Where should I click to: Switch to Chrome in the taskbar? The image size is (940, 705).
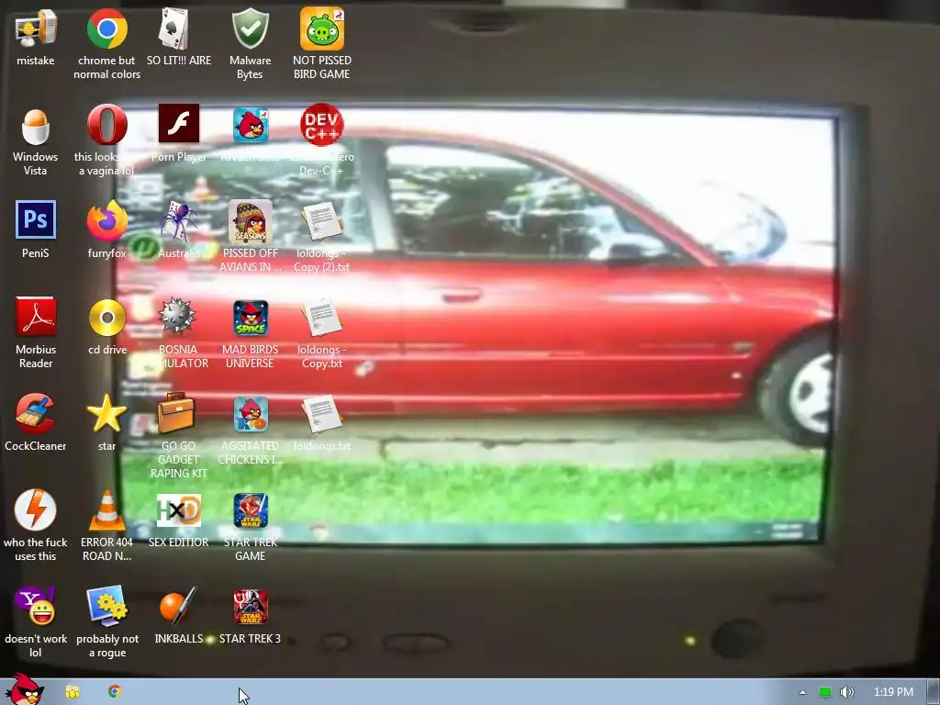tap(115, 691)
